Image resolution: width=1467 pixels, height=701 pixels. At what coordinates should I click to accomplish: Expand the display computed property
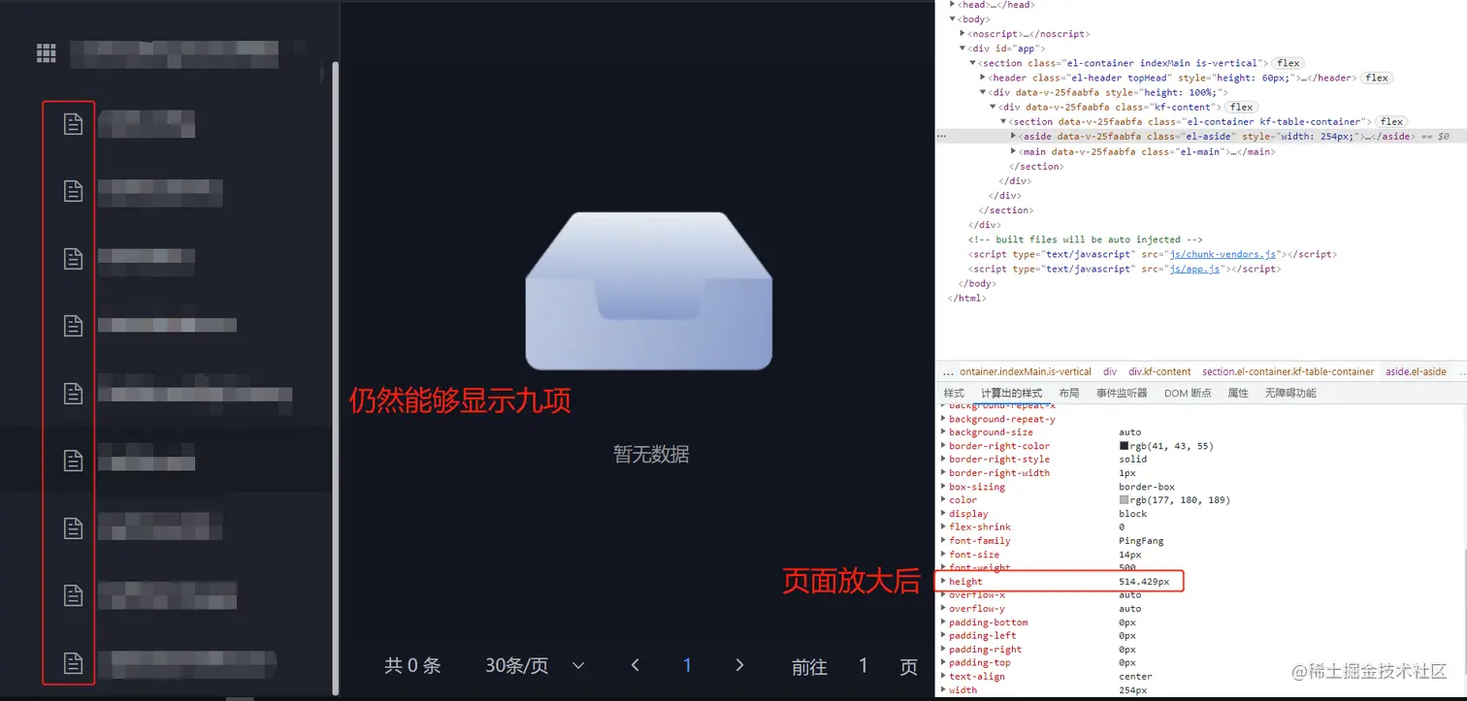point(944,514)
